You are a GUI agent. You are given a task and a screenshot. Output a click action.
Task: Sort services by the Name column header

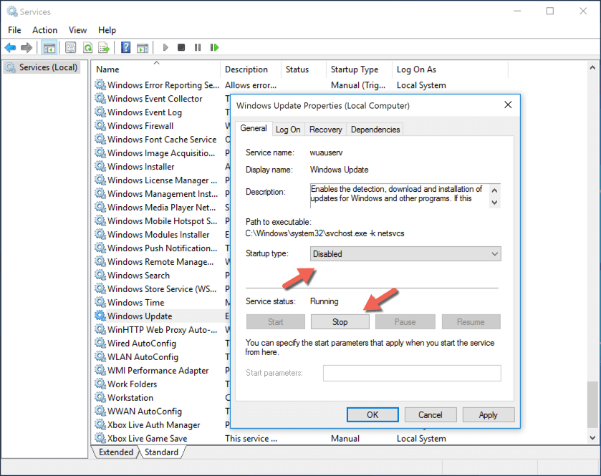[x=155, y=69]
